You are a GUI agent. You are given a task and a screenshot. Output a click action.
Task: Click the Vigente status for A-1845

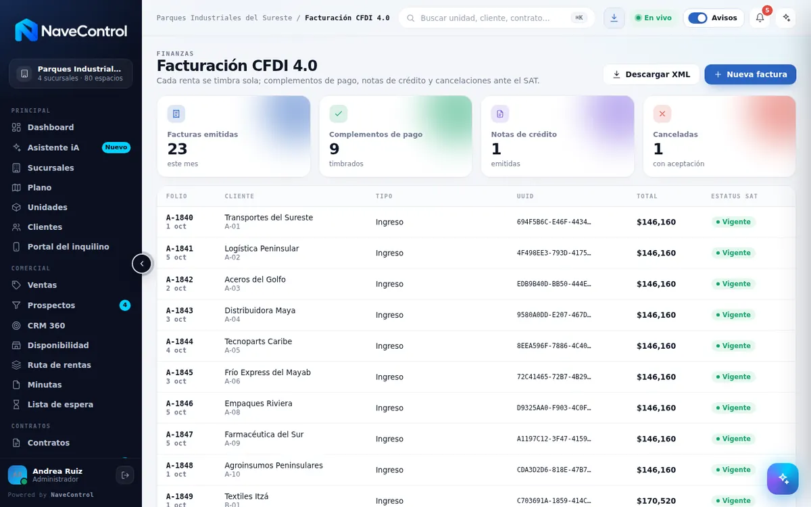[x=733, y=377]
